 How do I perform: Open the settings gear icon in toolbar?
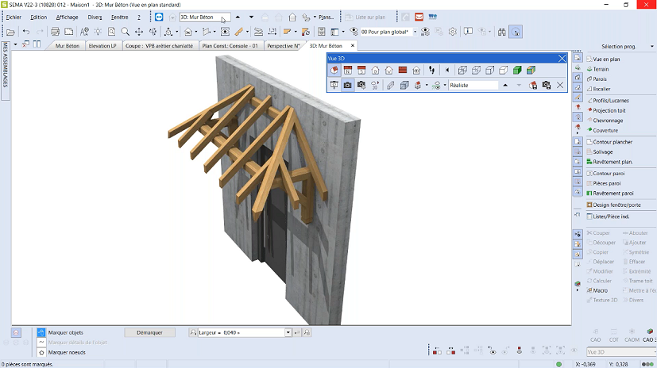[x=453, y=32]
